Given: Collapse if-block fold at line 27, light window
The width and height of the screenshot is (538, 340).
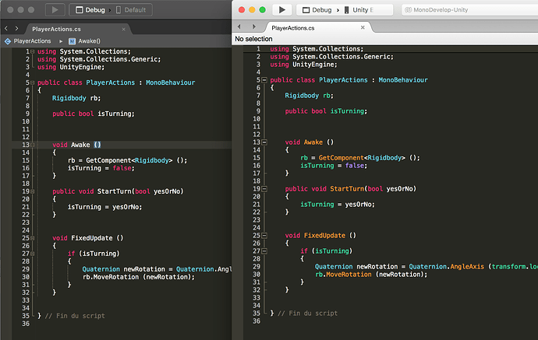Looking at the screenshot, I should tap(264, 251).
